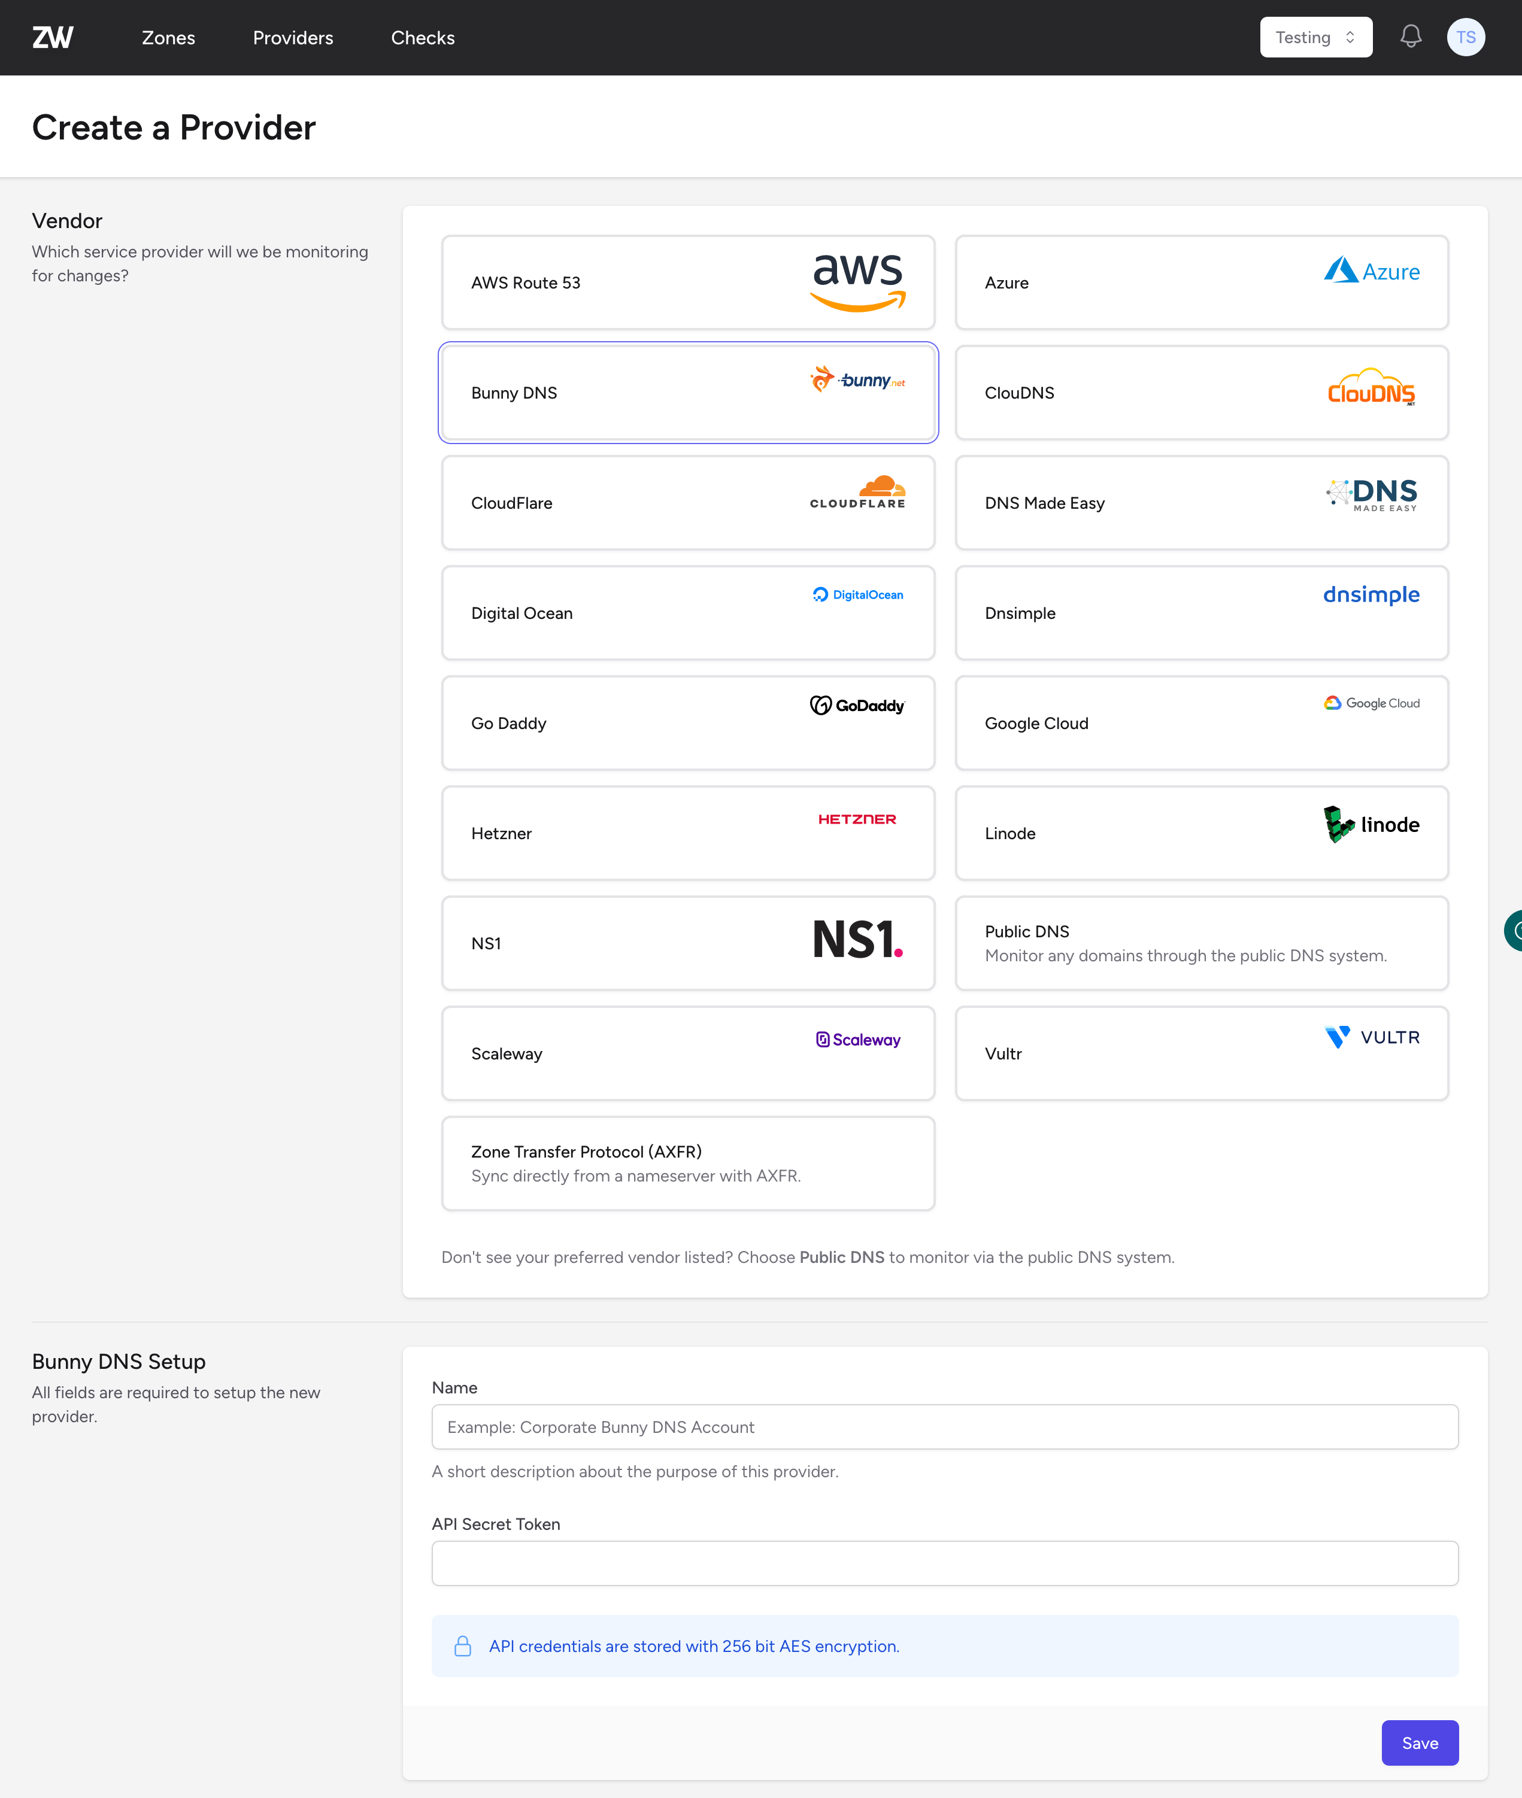The width and height of the screenshot is (1522, 1798).
Task: Click the Name input field
Action: (x=945, y=1427)
